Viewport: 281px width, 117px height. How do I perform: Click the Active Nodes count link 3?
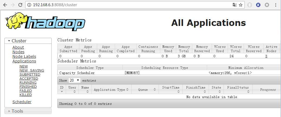point(266,56)
